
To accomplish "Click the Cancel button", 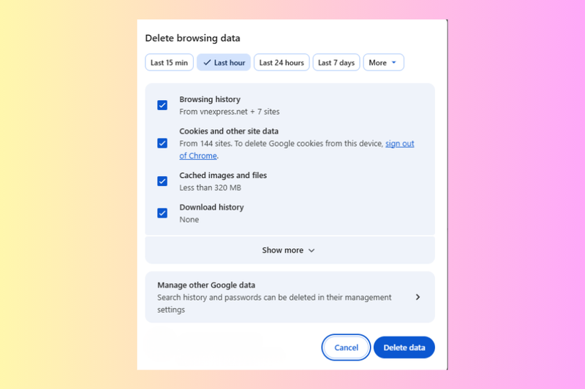I will pos(346,347).
